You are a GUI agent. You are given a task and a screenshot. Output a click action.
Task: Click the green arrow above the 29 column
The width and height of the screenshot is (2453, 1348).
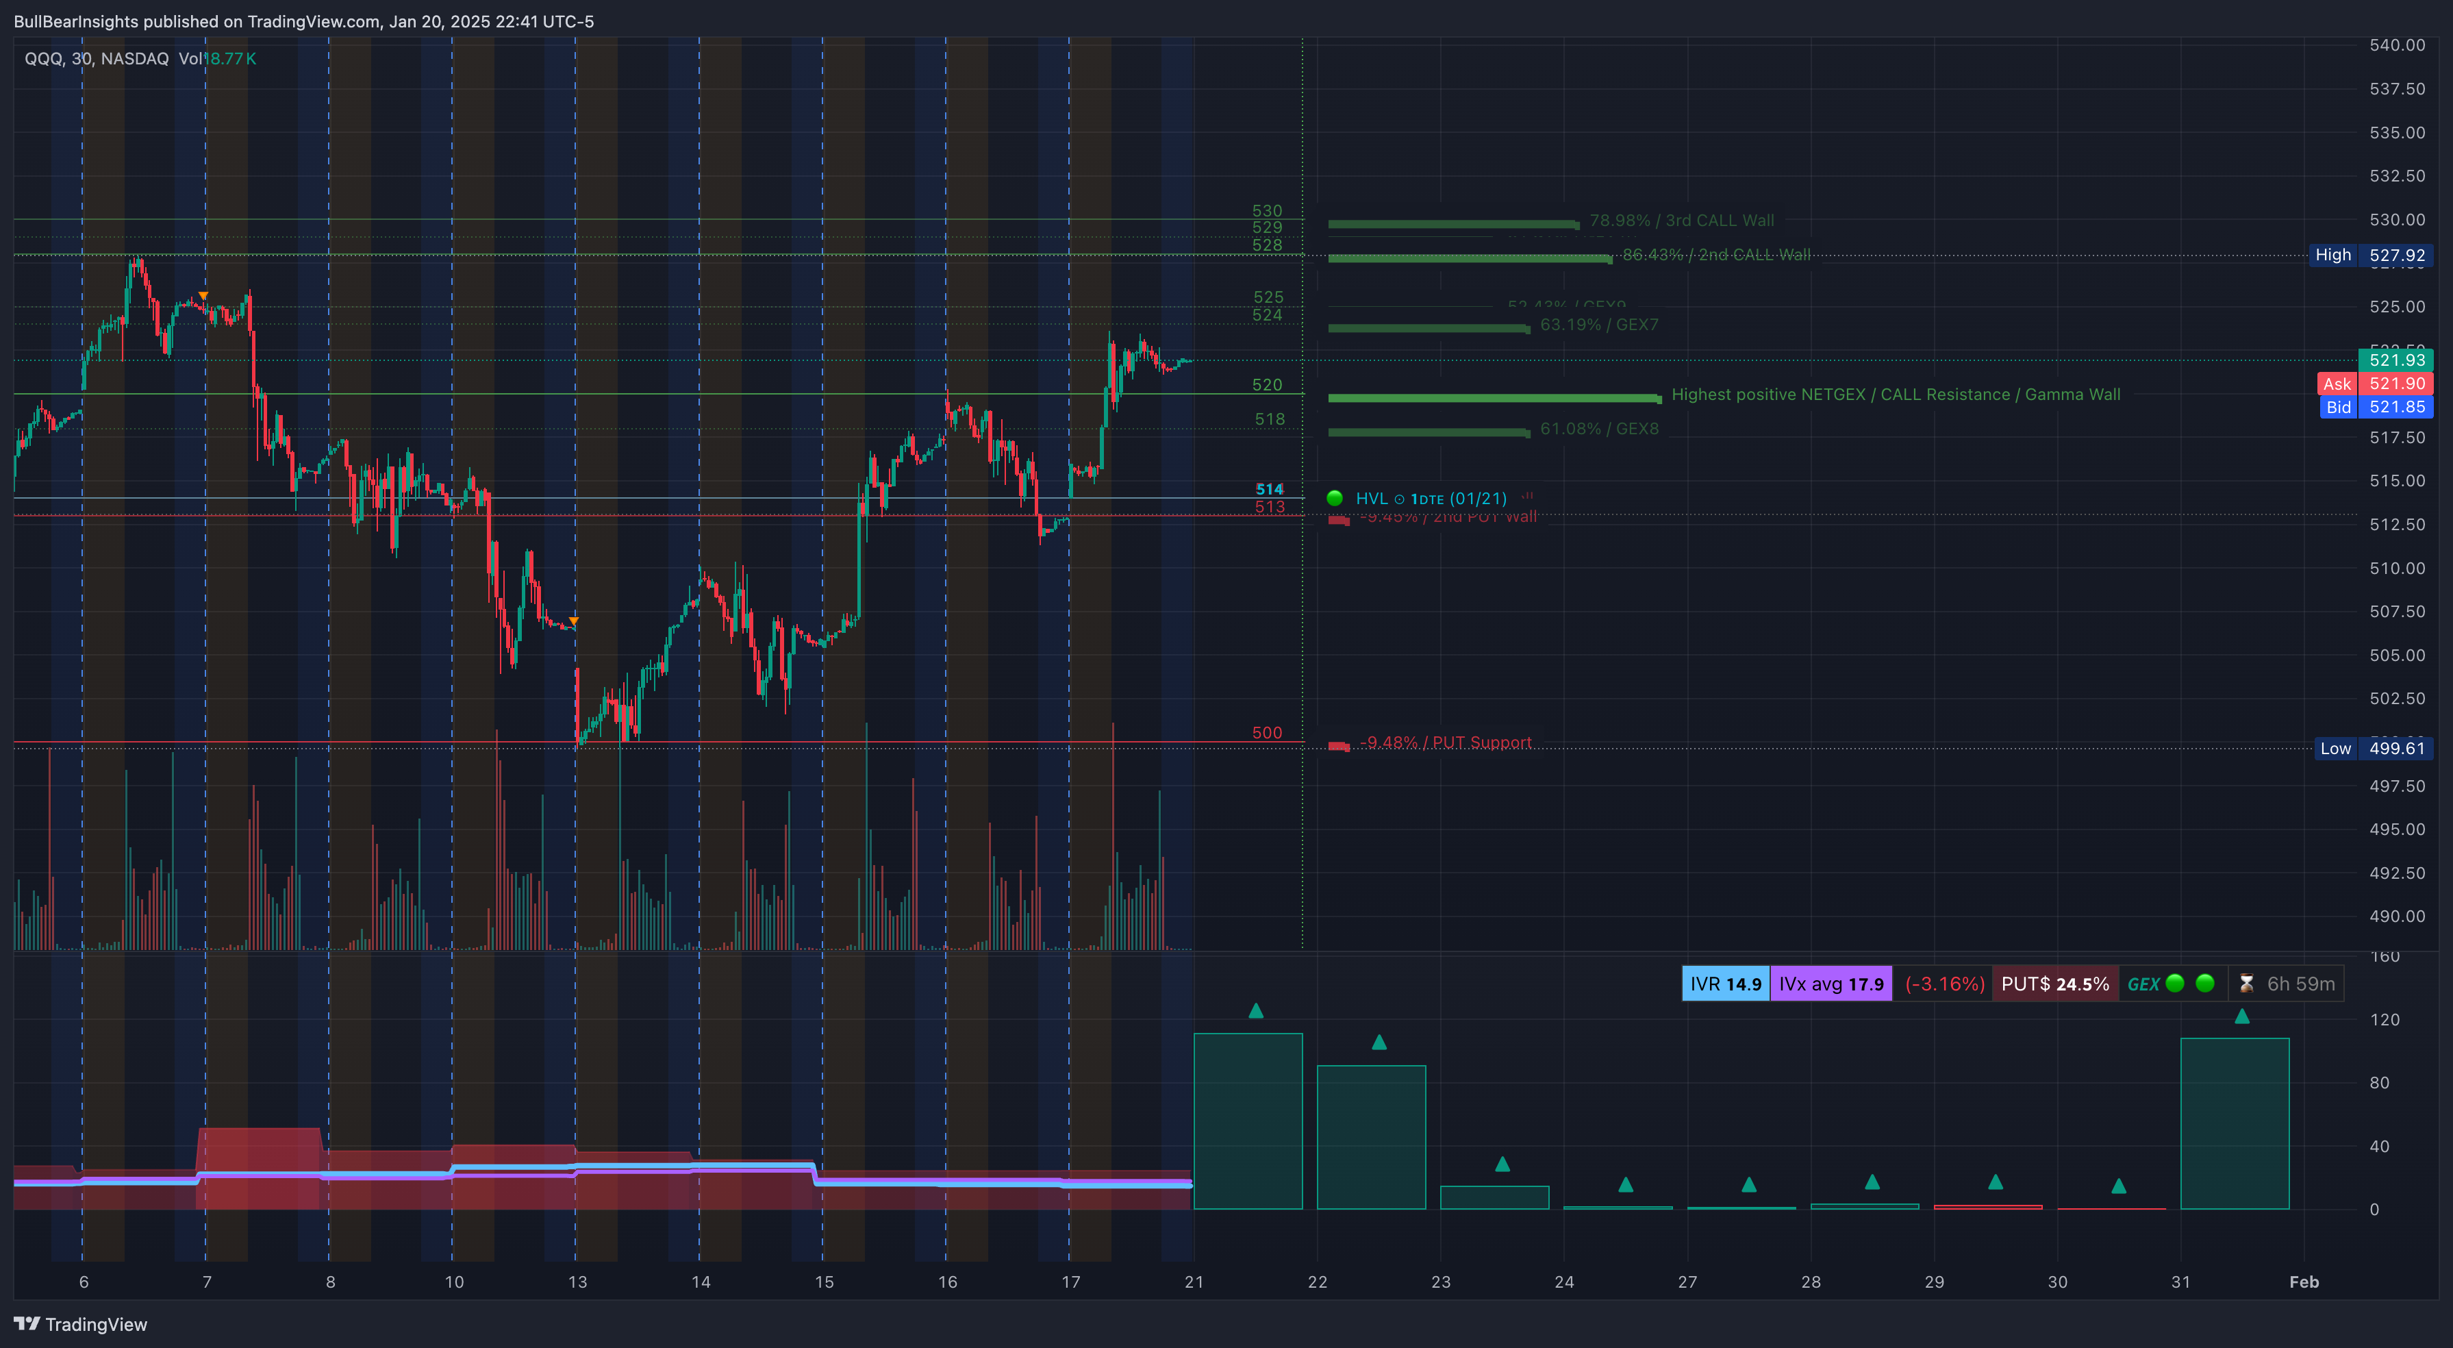tap(1995, 1182)
